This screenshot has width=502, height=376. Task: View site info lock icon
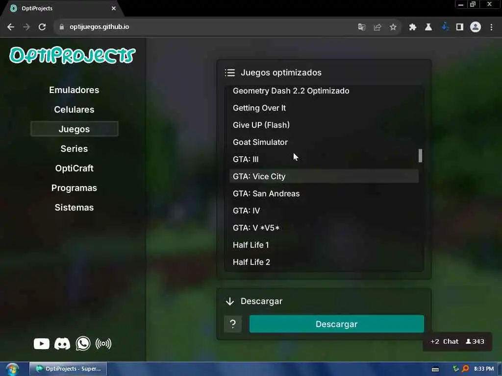point(62,27)
